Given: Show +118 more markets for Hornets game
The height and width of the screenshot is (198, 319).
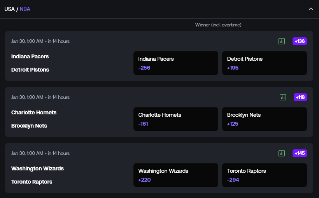Looking at the screenshot, I should [300, 97].
